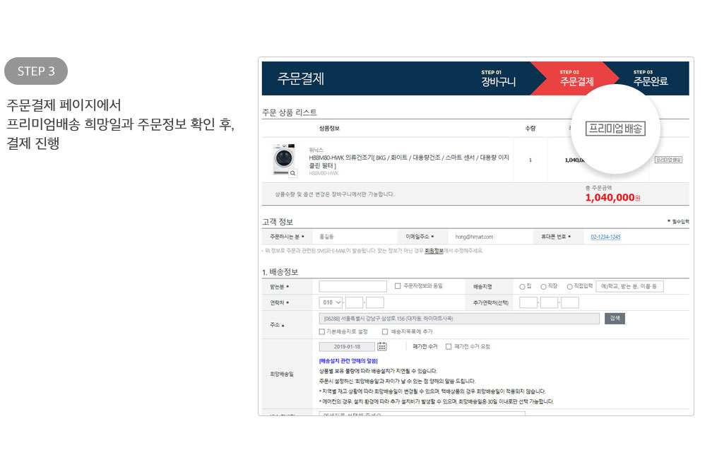This screenshot has width=712, height=472.
Task: Click the delivery name text field placeholder 예)학교
Action: pyautogui.click(x=630, y=286)
